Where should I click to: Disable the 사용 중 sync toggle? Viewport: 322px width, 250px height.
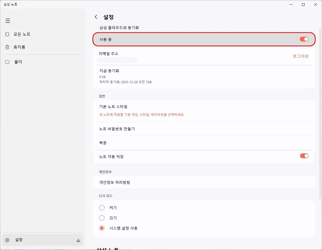(304, 39)
